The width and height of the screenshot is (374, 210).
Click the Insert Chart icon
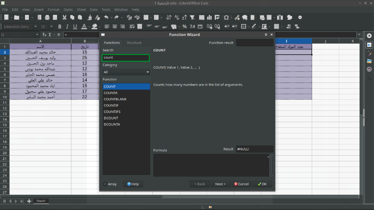[x=210, y=17]
